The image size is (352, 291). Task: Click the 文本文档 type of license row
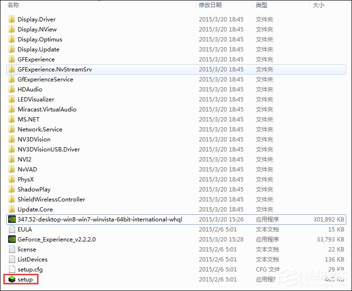pos(267,249)
